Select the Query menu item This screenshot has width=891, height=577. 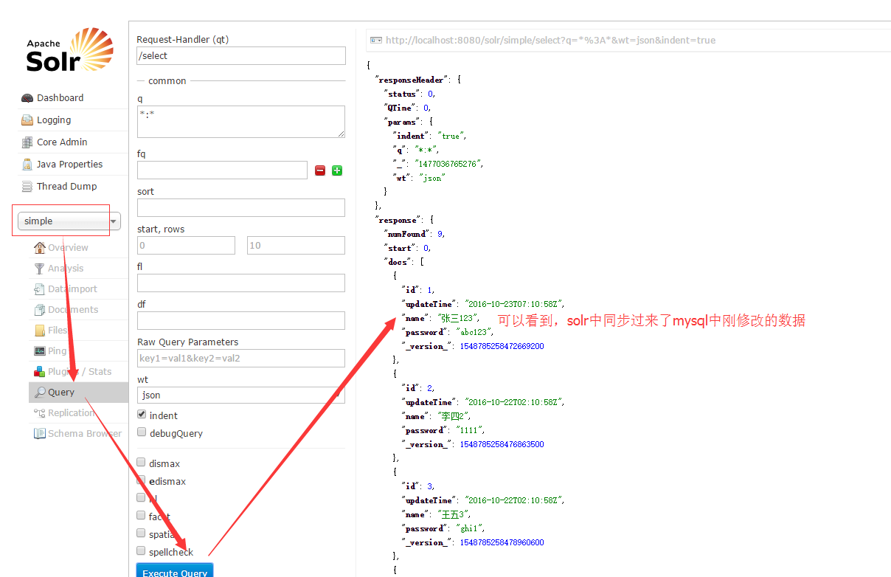click(78, 392)
